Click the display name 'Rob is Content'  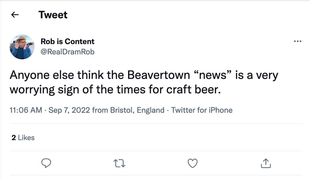[67, 41]
